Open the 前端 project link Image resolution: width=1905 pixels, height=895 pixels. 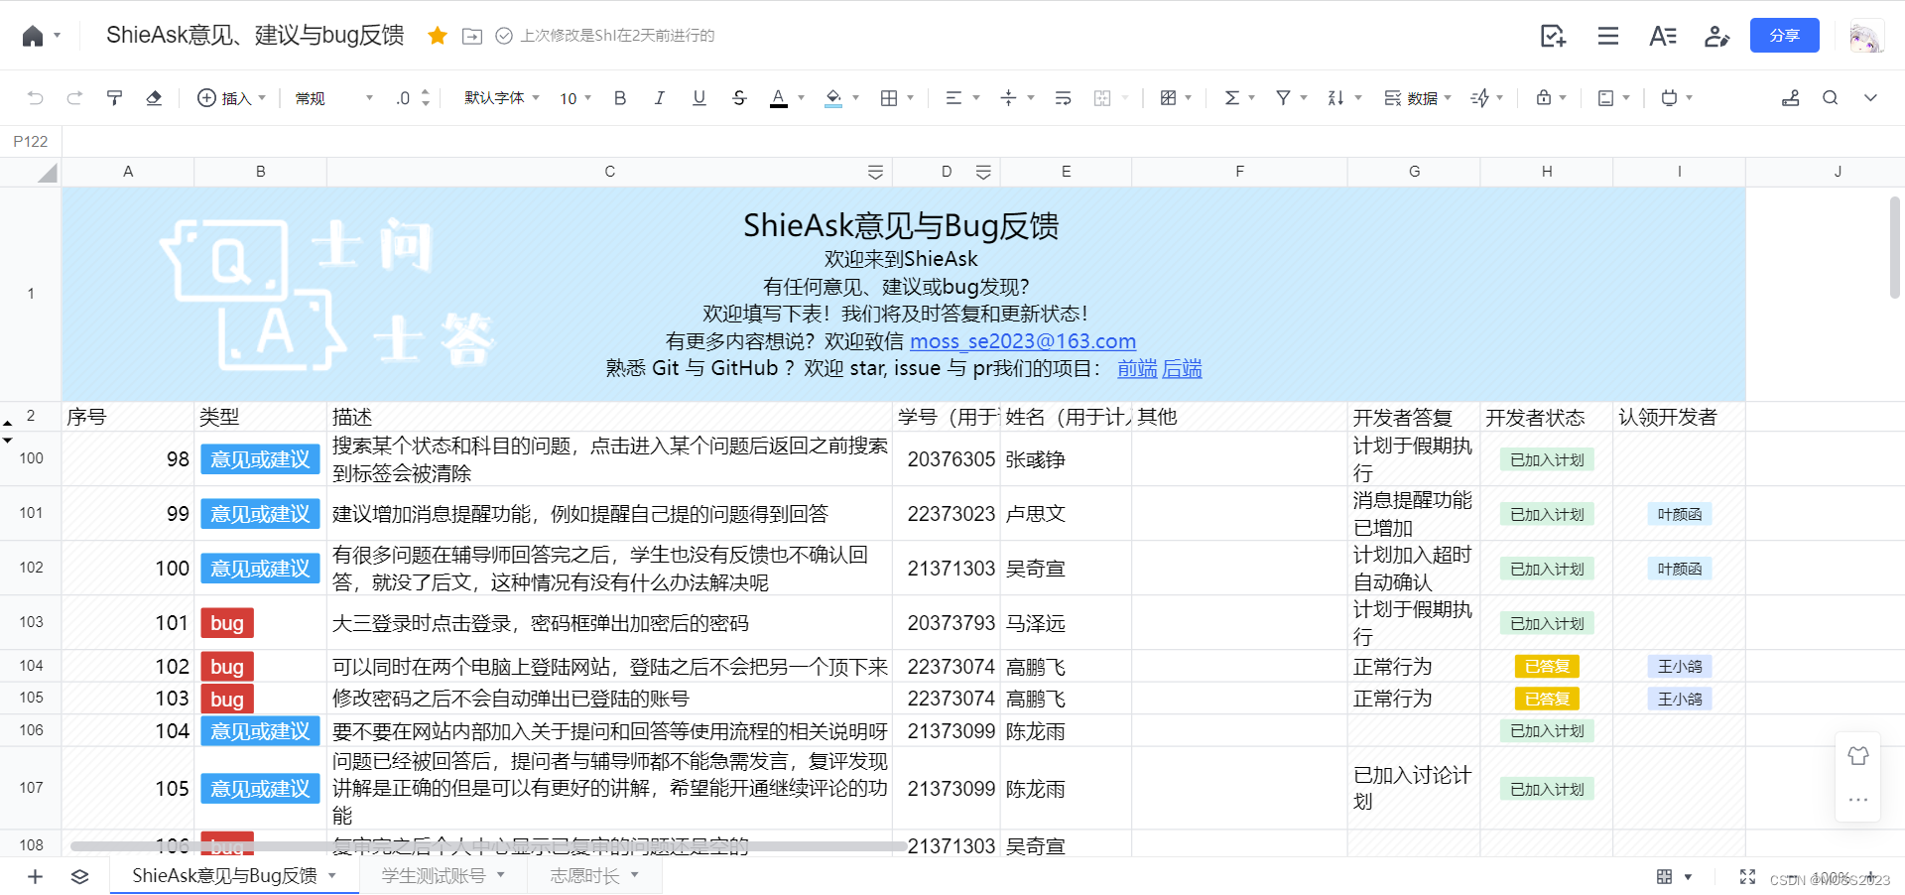[1137, 368]
